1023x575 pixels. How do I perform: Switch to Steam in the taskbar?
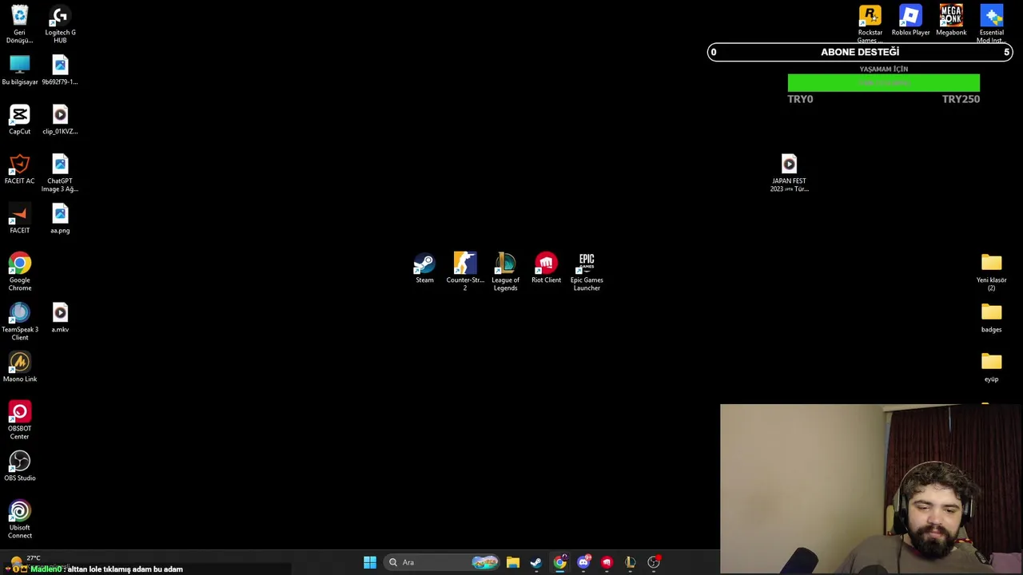point(535,562)
